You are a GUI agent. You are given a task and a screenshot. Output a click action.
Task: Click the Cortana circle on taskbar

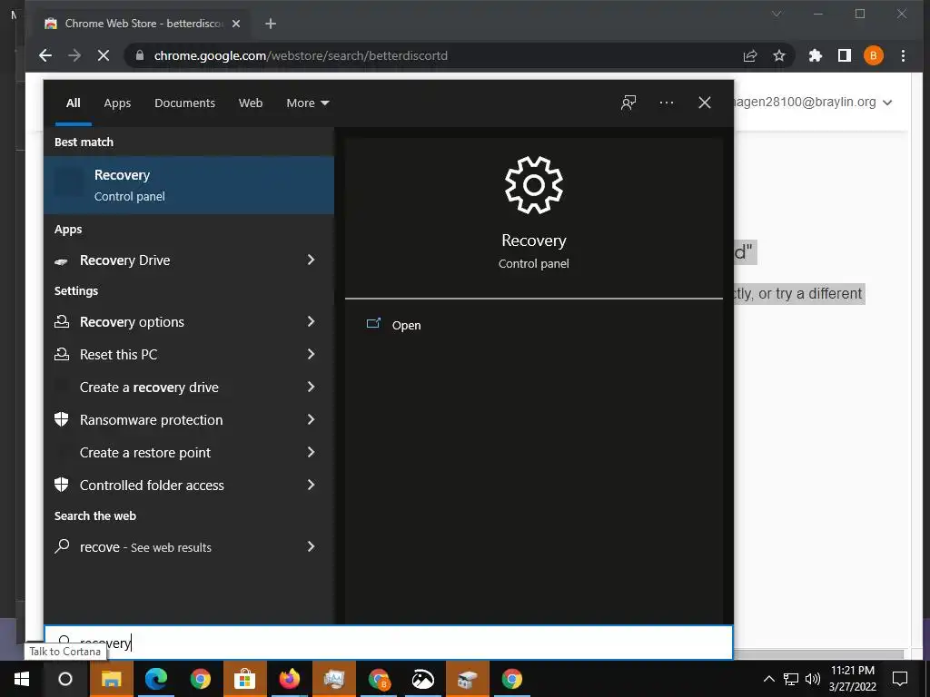pos(65,679)
